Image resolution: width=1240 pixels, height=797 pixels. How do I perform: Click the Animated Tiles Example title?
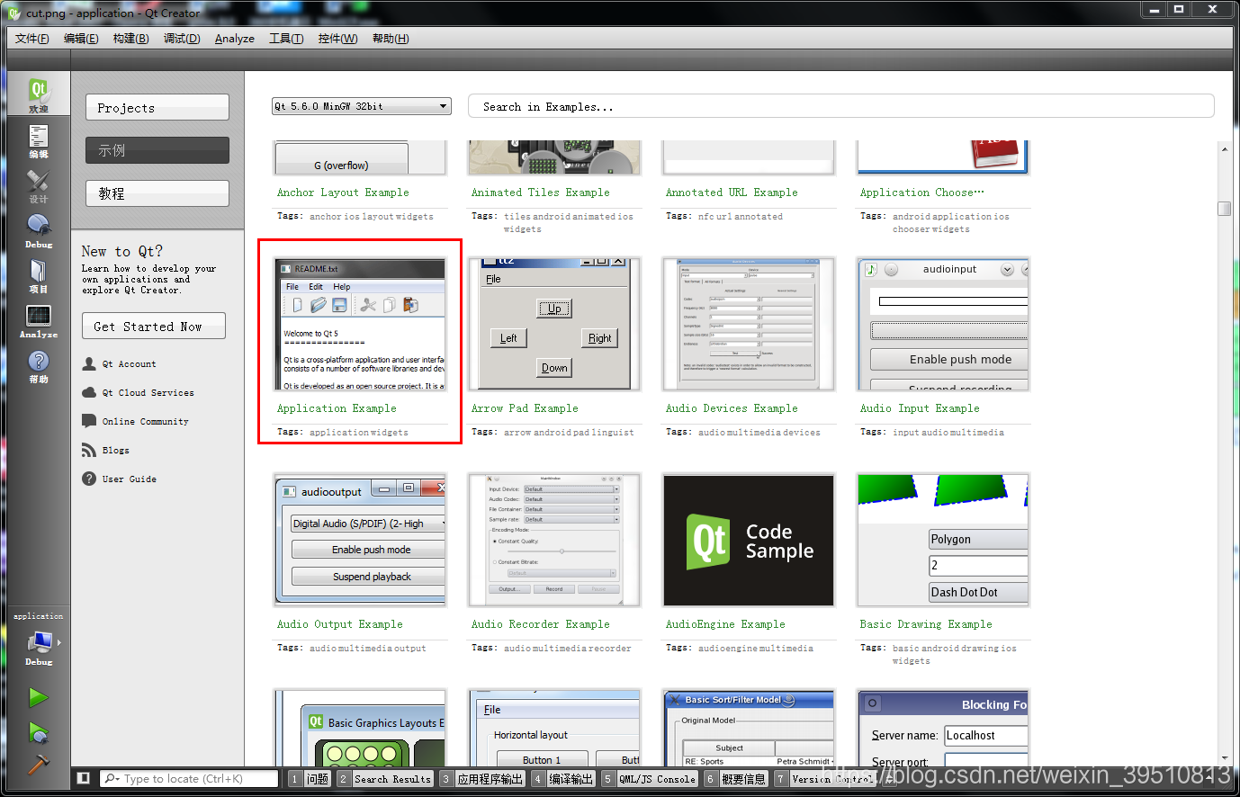tap(541, 193)
